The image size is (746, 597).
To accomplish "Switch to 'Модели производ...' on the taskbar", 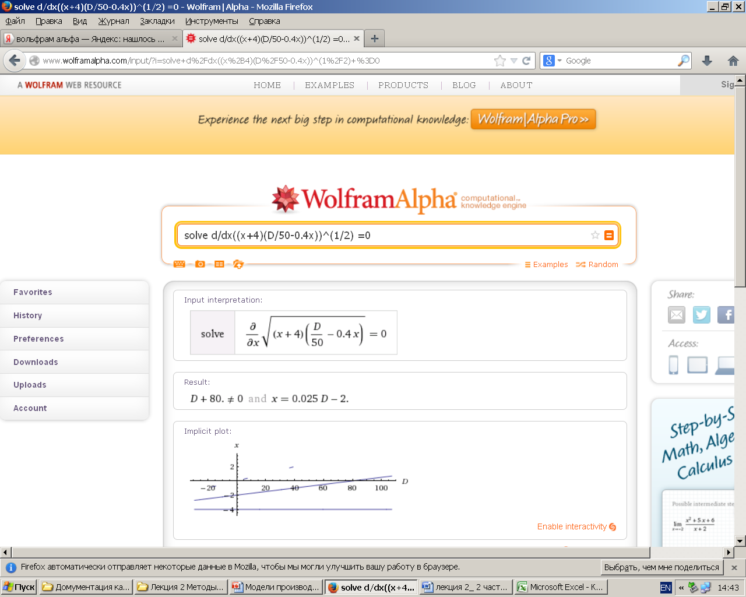I will (276, 587).
